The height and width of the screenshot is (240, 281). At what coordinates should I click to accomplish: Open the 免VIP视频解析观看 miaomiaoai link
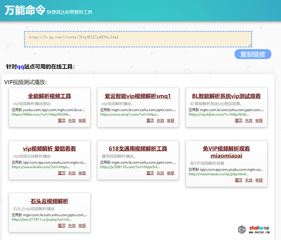click(226, 152)
